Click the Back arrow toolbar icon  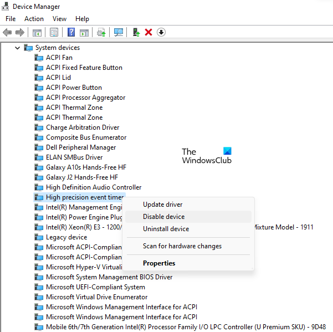[7, 33]
